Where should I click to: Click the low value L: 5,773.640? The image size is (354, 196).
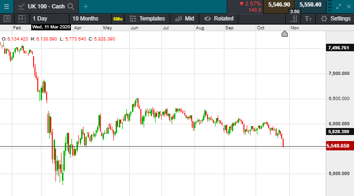tap(73, 39)
